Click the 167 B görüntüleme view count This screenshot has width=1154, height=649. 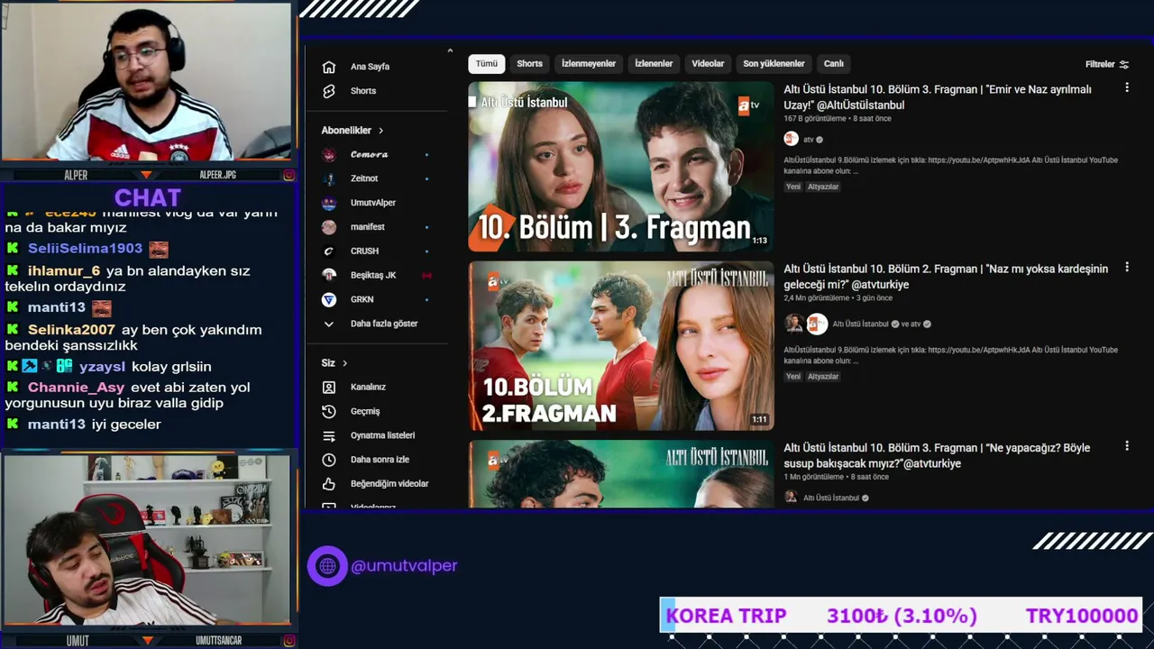click(815, 119)
